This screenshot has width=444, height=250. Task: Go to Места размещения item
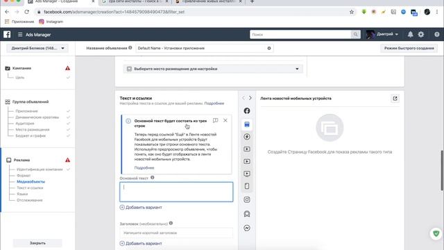(x=33, y=130)
